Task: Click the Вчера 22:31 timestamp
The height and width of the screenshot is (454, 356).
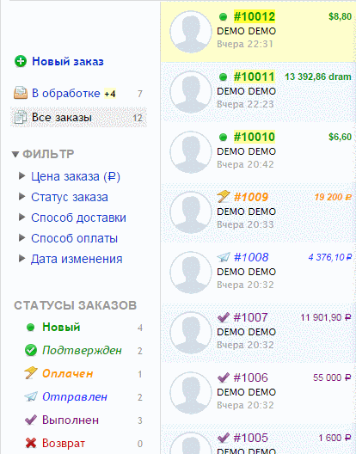Action: click(x=245, y=44)
